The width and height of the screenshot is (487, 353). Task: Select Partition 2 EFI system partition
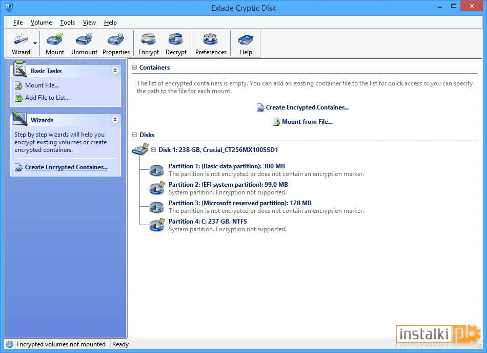click(x=228, y=184)
